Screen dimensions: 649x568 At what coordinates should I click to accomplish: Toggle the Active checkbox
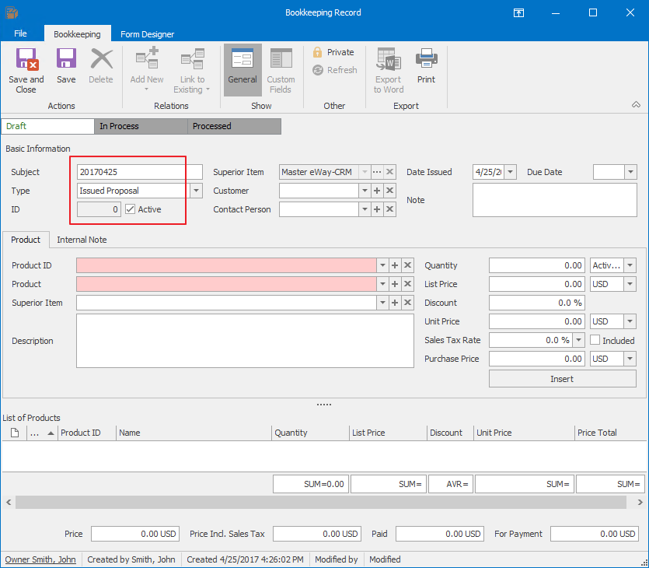pos(130,209)
